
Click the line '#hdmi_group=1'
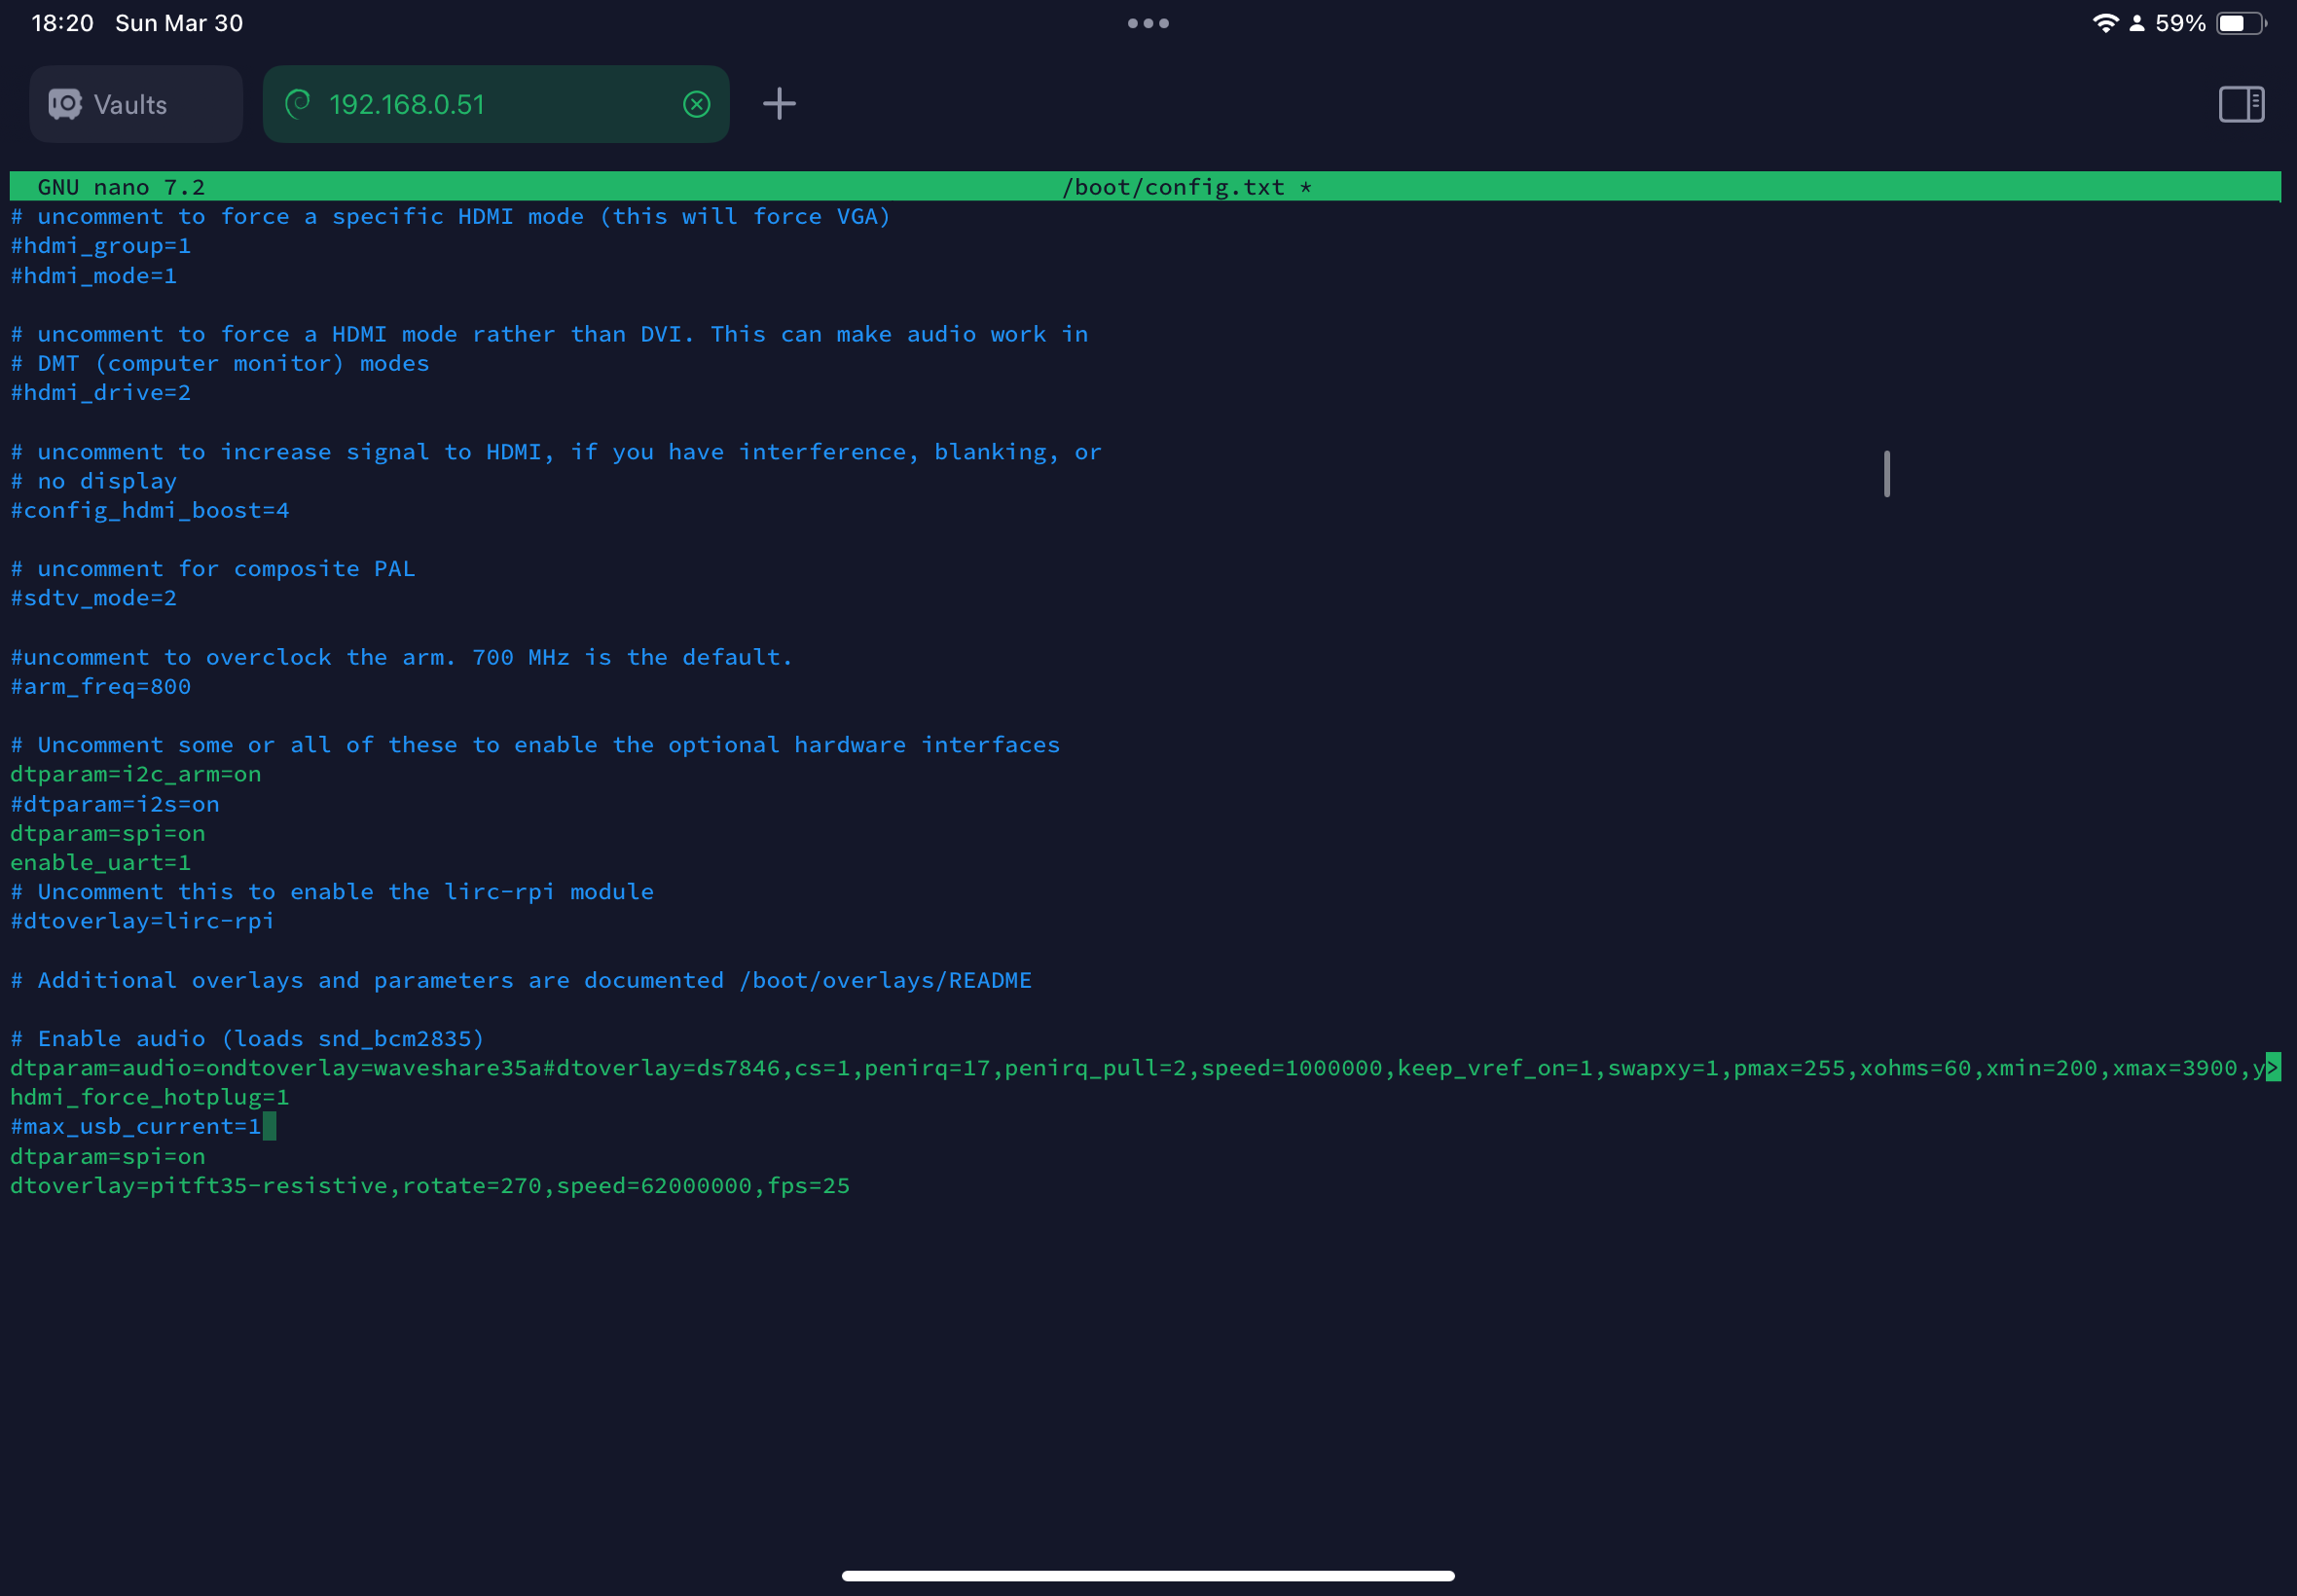(100, 246)
